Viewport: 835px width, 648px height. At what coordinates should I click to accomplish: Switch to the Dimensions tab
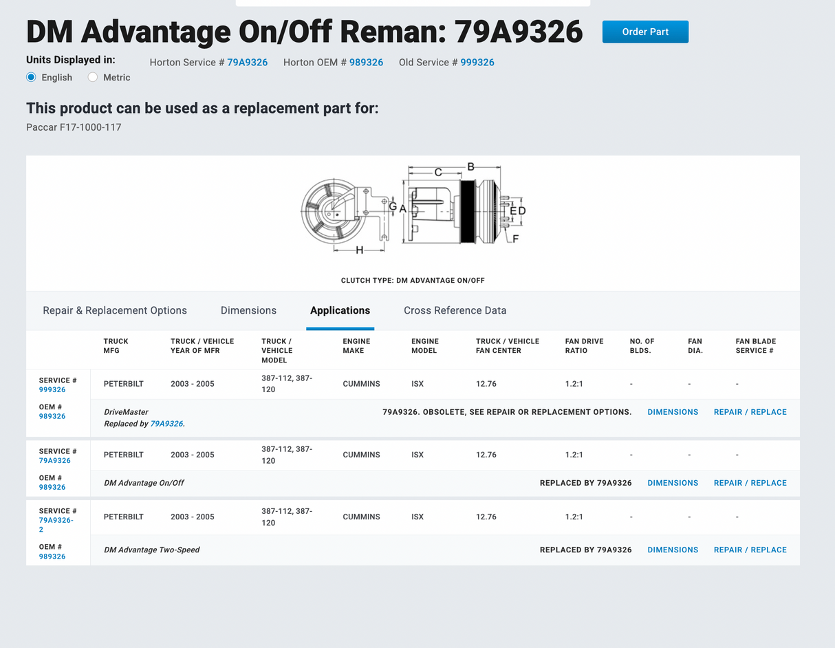(248, 310)
